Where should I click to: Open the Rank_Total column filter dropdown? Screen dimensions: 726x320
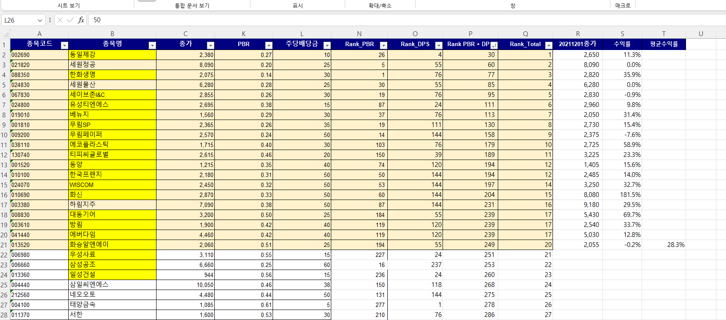pyautogui.click(x=549, y=45)
